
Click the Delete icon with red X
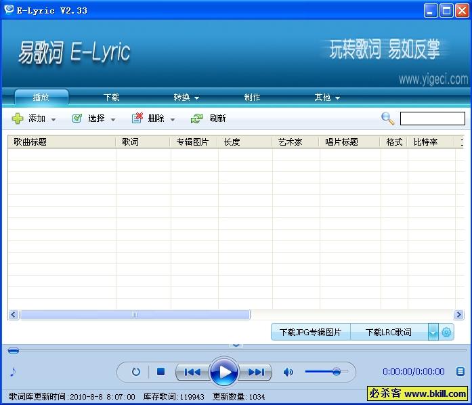(x=137, y=118)
